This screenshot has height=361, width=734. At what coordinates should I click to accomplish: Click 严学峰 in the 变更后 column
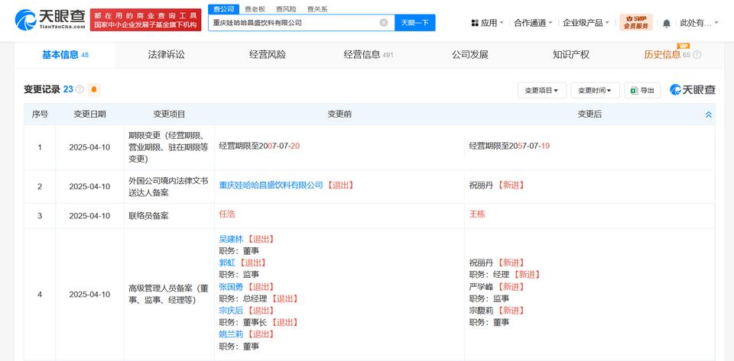click(481, 287)
